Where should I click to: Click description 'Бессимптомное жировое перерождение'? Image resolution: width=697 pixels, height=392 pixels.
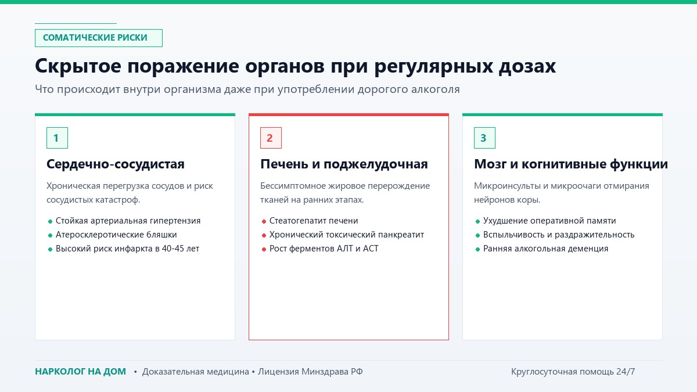click(x=345, y=186)
